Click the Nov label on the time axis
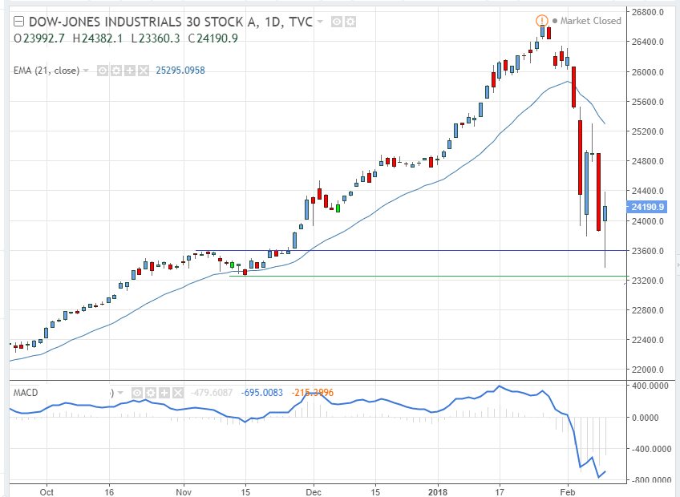The image size is (680, 497). pos(184,492)
